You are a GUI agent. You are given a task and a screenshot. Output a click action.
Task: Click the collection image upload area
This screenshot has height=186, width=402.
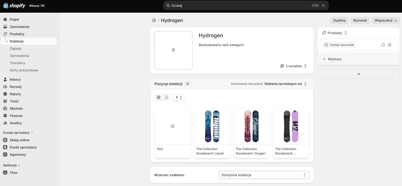pyautogui.click(x=173, y=50)
